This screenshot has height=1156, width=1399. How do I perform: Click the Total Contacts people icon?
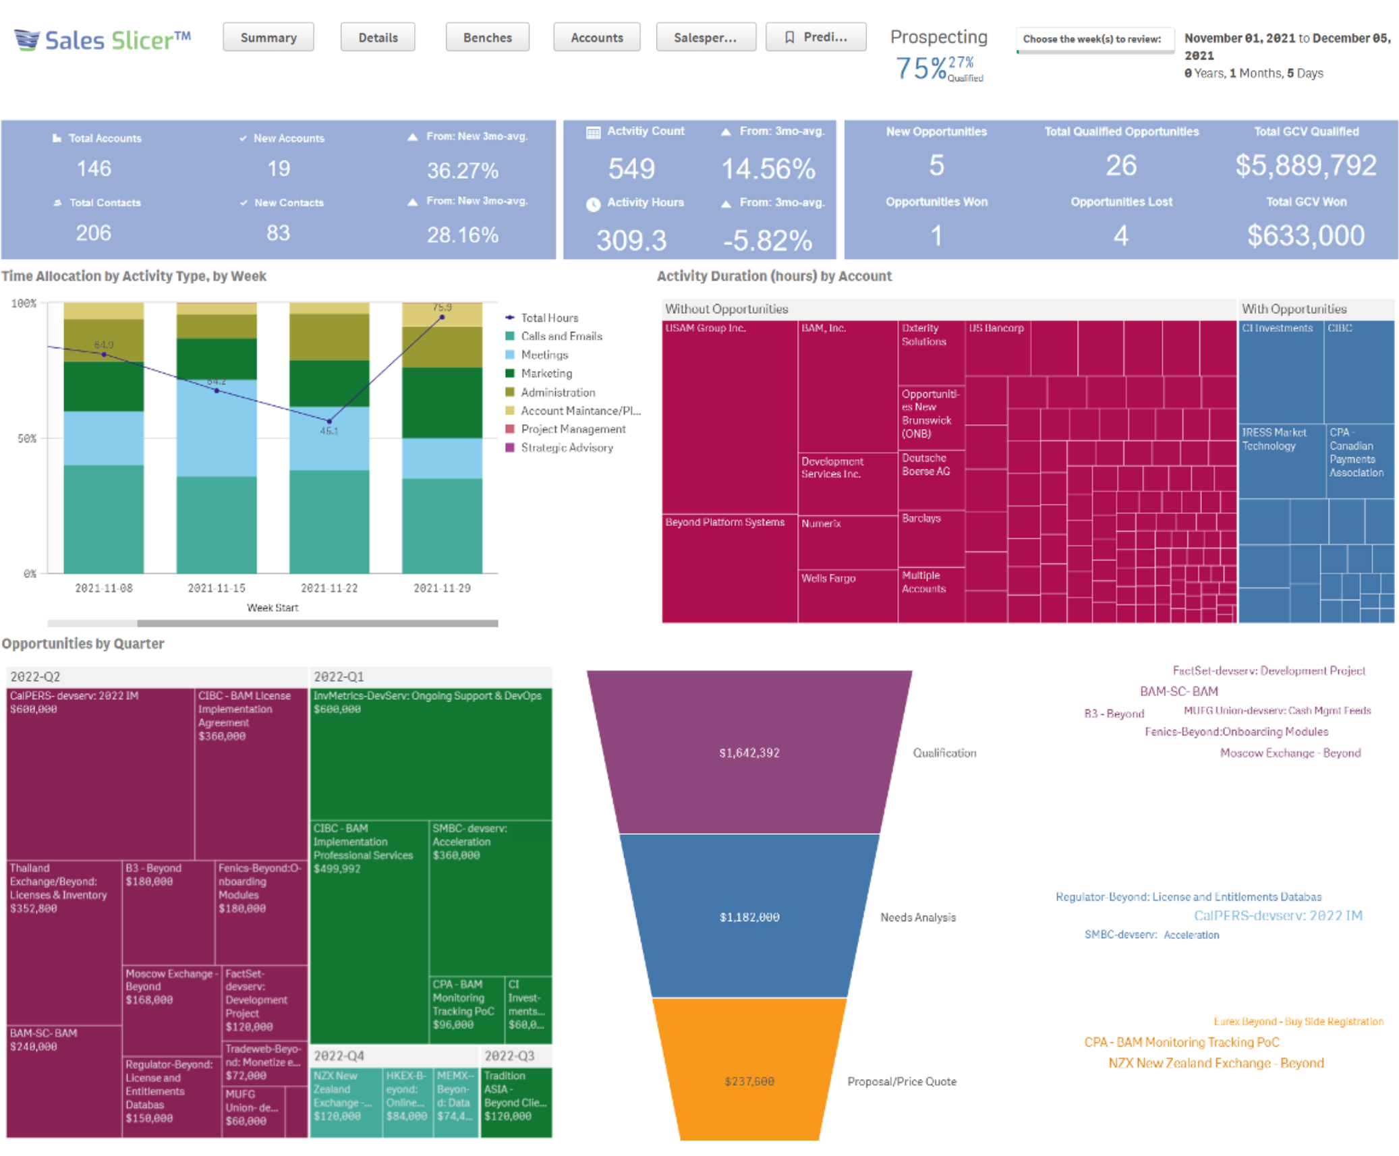click(57, 202)
